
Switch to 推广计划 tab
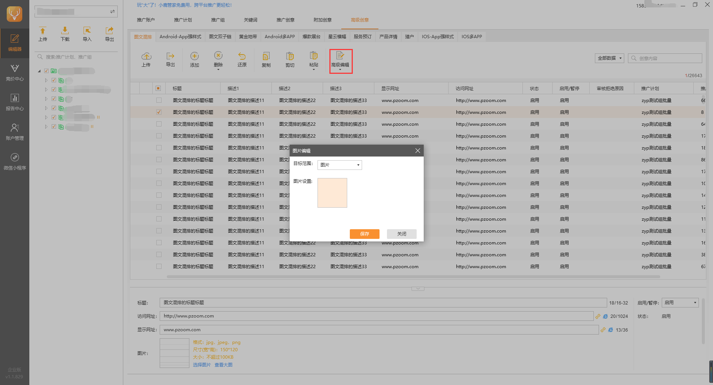(183, 20)
